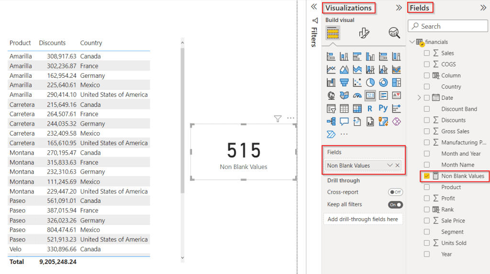Image resolution: width=490 pixels, height=274 pixels.
Task: Expand the Date hierarchy field
Action: tap(419, 97)
